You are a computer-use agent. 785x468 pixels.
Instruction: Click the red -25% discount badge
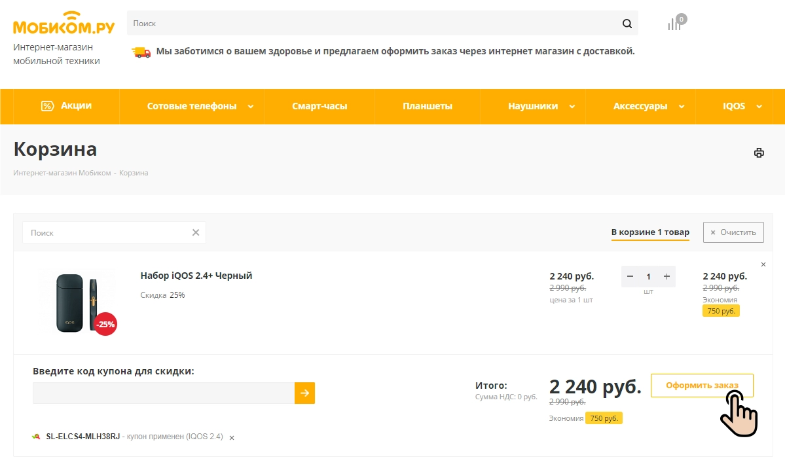click(105, 324)
